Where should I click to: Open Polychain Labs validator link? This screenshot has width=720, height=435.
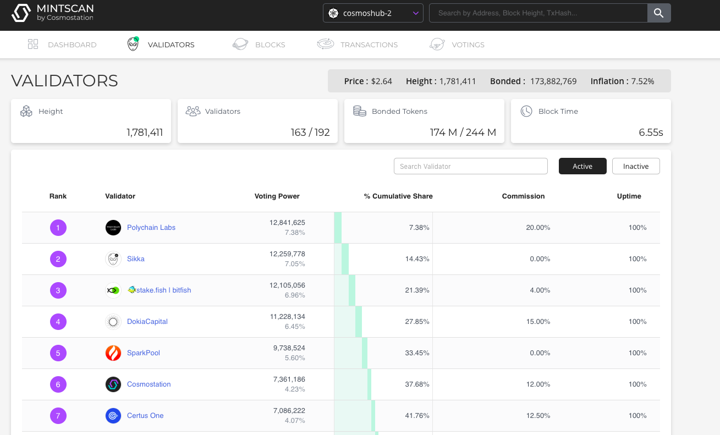pyautogui.click(x=151, y=228)
